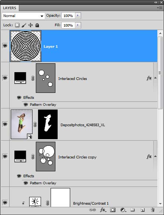Click jumping woman smart object thumbnail

tap(21, 124)
